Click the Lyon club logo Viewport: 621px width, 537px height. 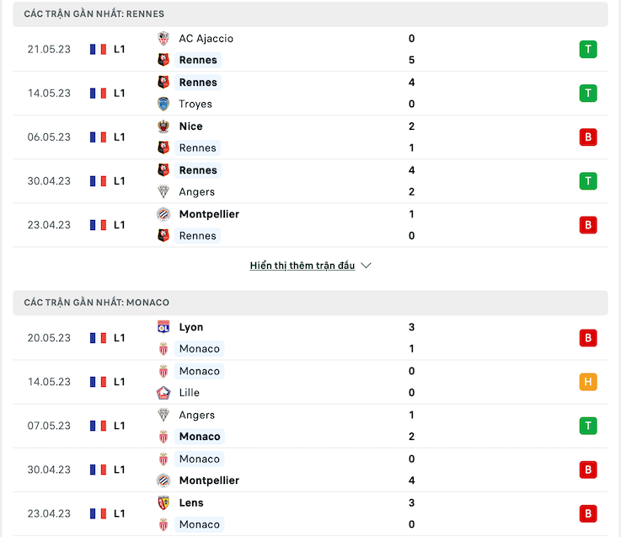[x=163, y=327]
